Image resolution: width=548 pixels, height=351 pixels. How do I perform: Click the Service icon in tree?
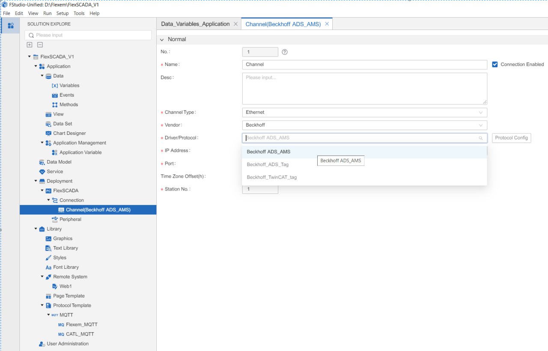pyautogui.click(x=42, y=172)
